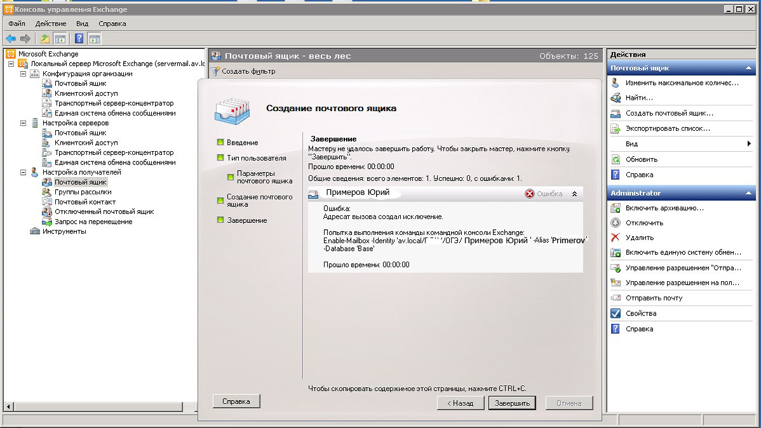Collapse the Настройка получателей tree node
Image resolution: width=761 pixels, height=428 pixels.
(x=23, y=172)
